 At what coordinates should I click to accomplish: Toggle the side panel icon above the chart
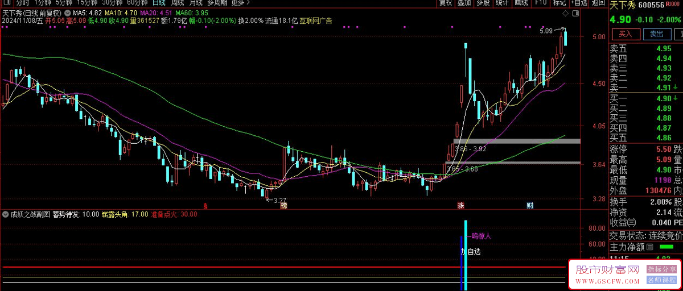tap(575, 13)
